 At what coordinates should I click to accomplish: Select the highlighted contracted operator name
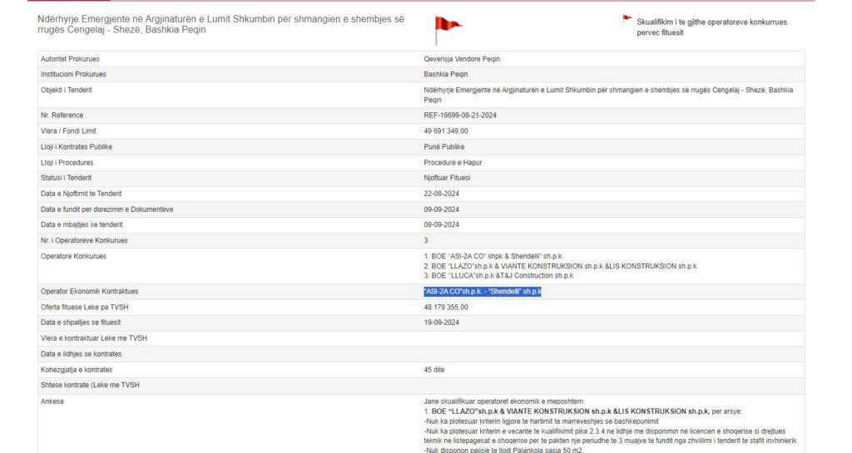(x=483, y=292)
